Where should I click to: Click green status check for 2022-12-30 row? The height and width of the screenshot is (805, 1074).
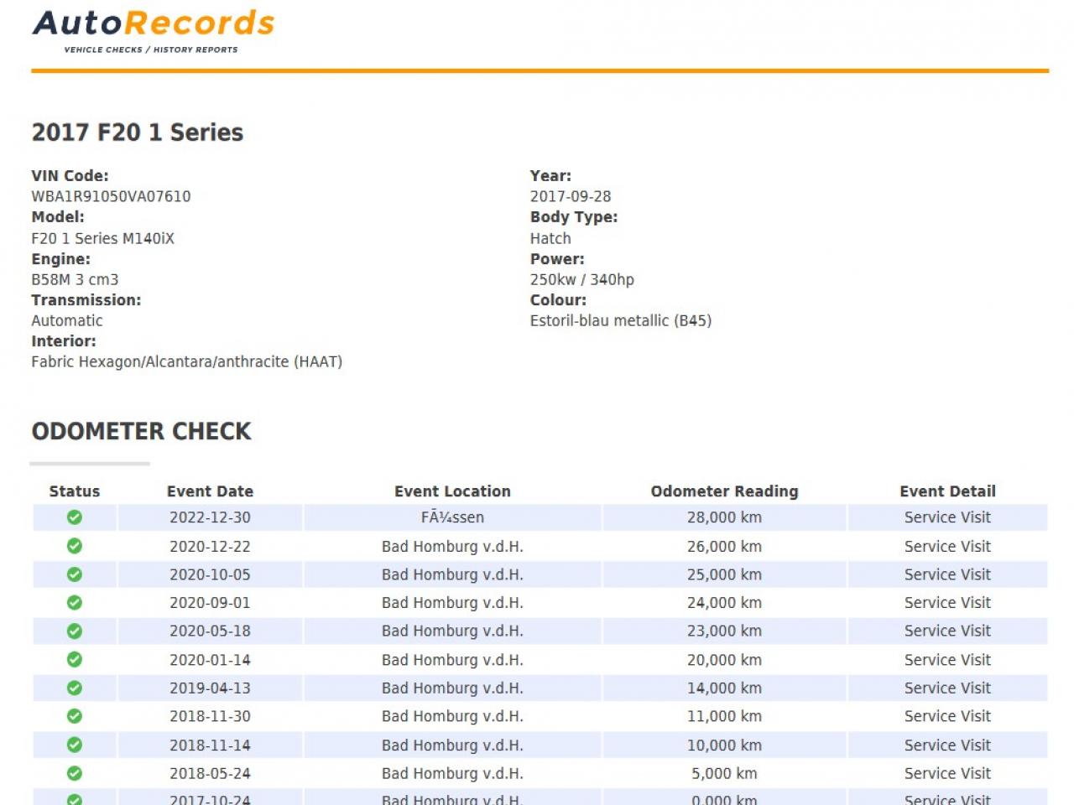click(75, 517)
